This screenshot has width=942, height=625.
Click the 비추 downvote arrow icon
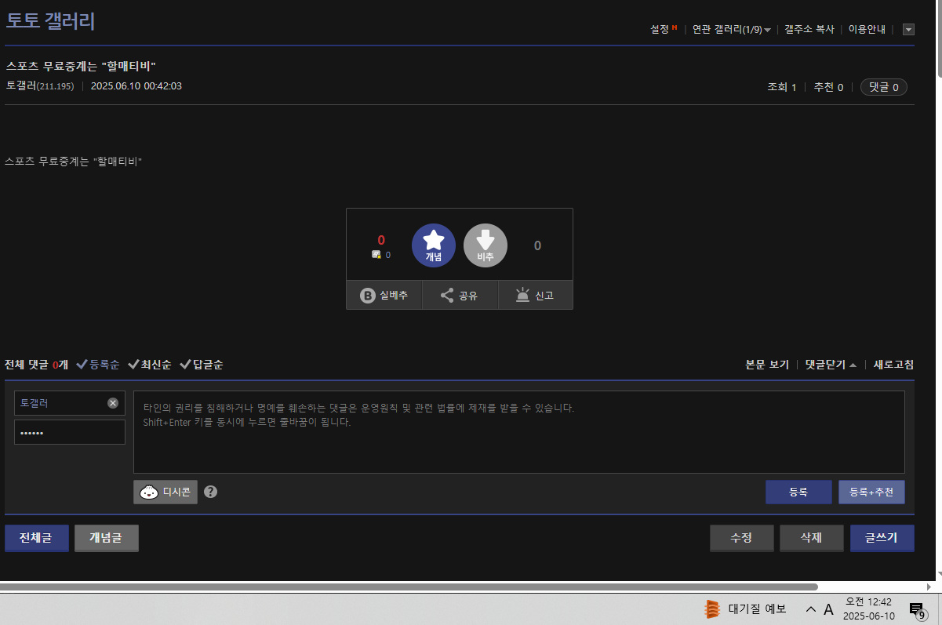[x=485, y=245]
